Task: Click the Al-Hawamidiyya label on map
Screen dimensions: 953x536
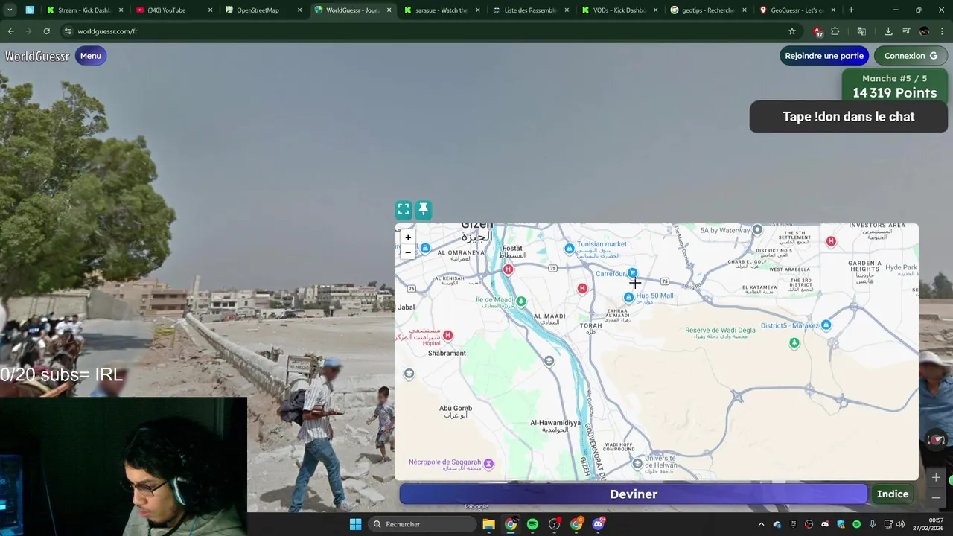Action: pos(555,426)
